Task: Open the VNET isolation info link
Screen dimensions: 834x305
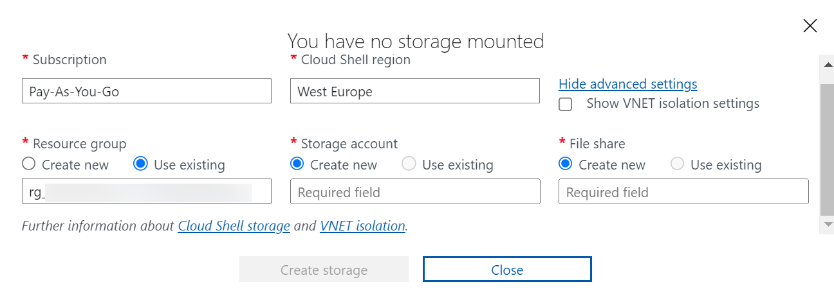Action: pos(362,226)
